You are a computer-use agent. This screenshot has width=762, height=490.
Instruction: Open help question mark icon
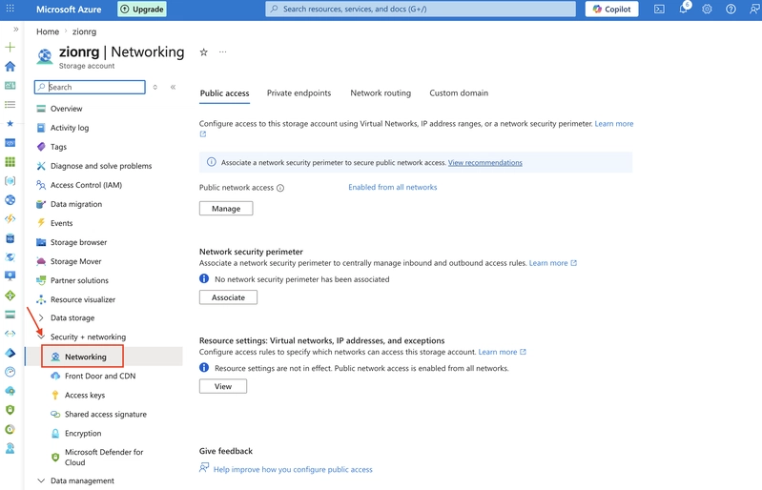731,10
